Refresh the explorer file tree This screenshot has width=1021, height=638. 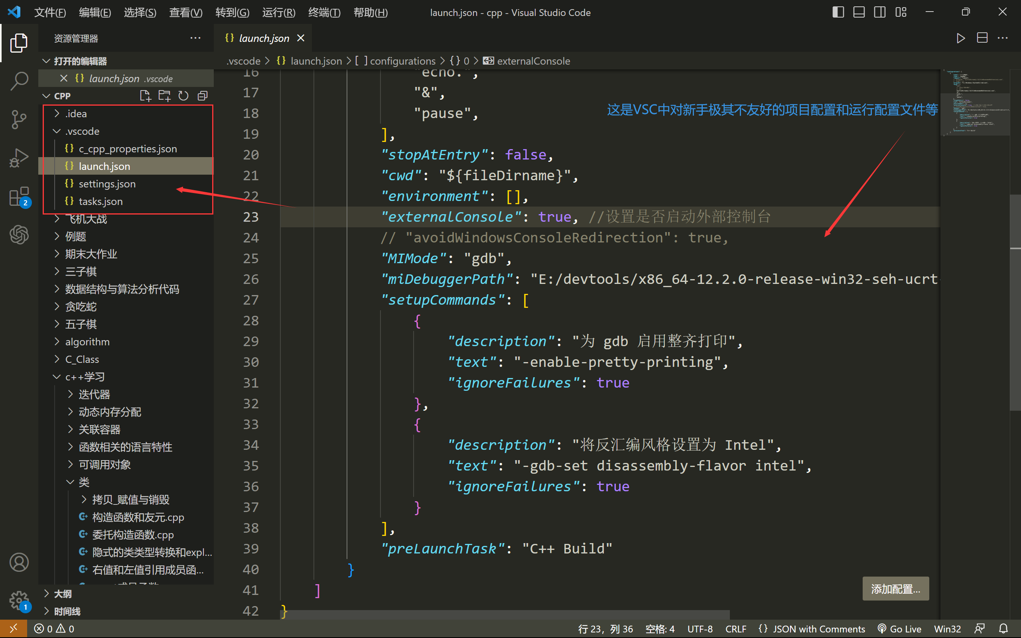183,96
